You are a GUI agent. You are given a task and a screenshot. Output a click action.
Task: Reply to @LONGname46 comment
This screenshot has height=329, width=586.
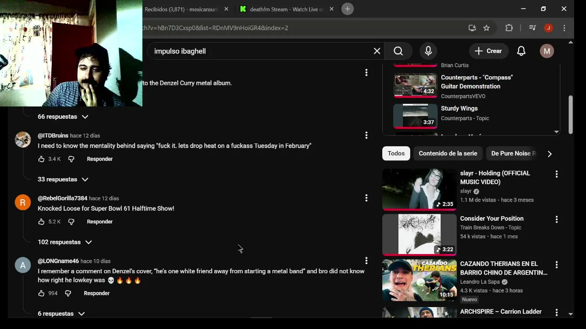point(97,293)
